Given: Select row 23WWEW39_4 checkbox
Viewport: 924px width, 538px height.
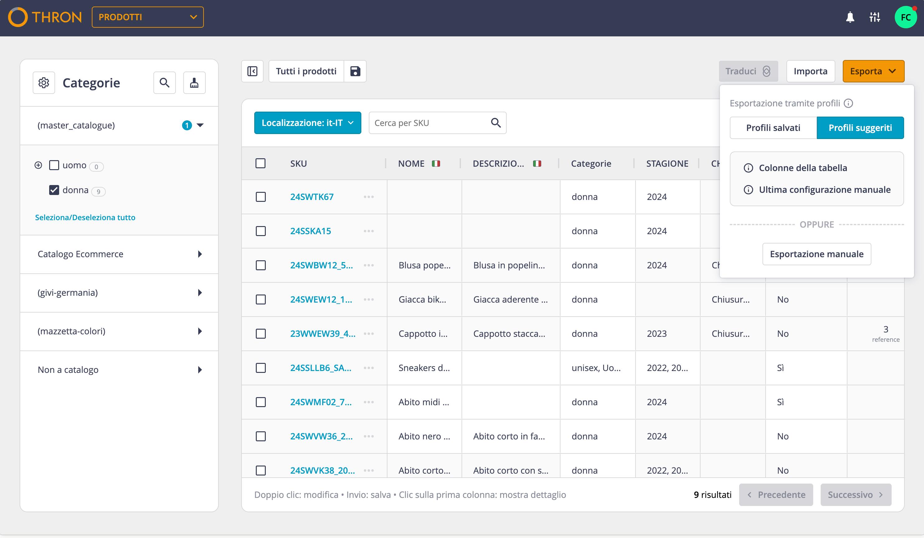Looking at the screenshot, I should coord(261,334).
